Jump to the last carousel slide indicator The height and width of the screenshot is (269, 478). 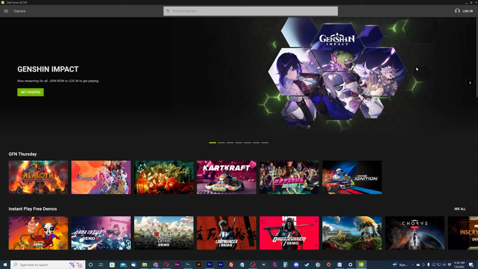265,142
